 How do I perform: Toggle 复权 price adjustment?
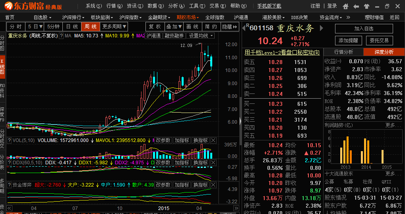coord(155,27)
